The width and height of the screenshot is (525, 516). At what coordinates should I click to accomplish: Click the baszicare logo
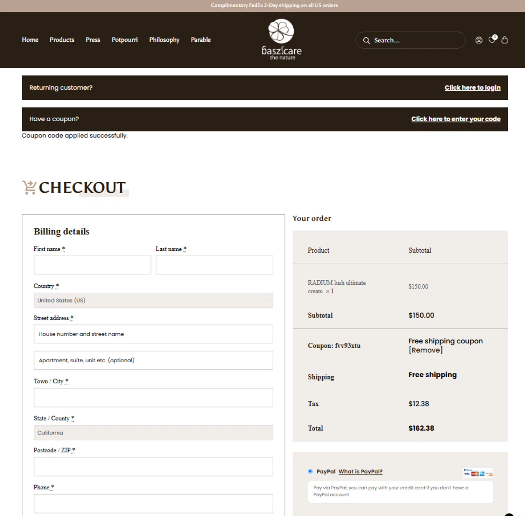[x=281, y=39]
